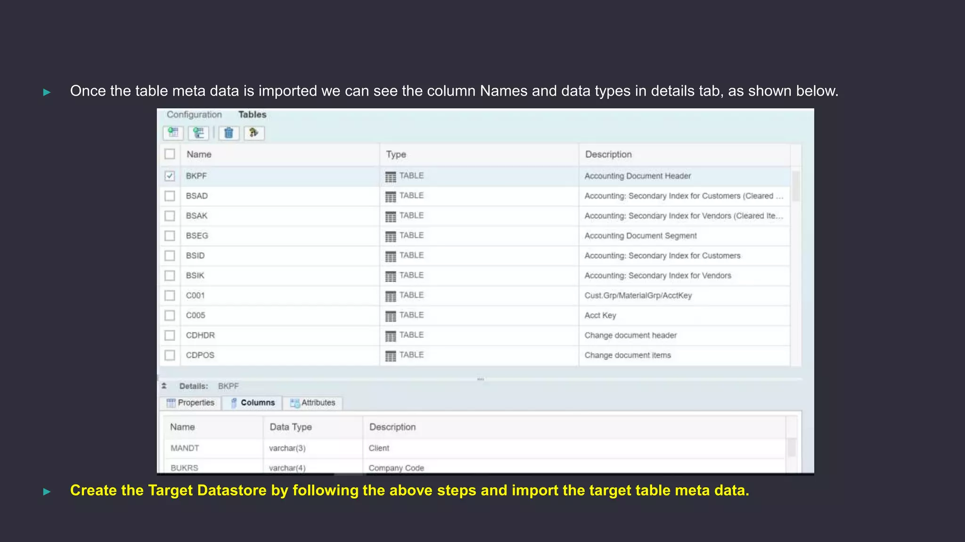Click the last toolbar icon next to trash
This screenshot has width=965, height=542.
[x=254, y=133]
